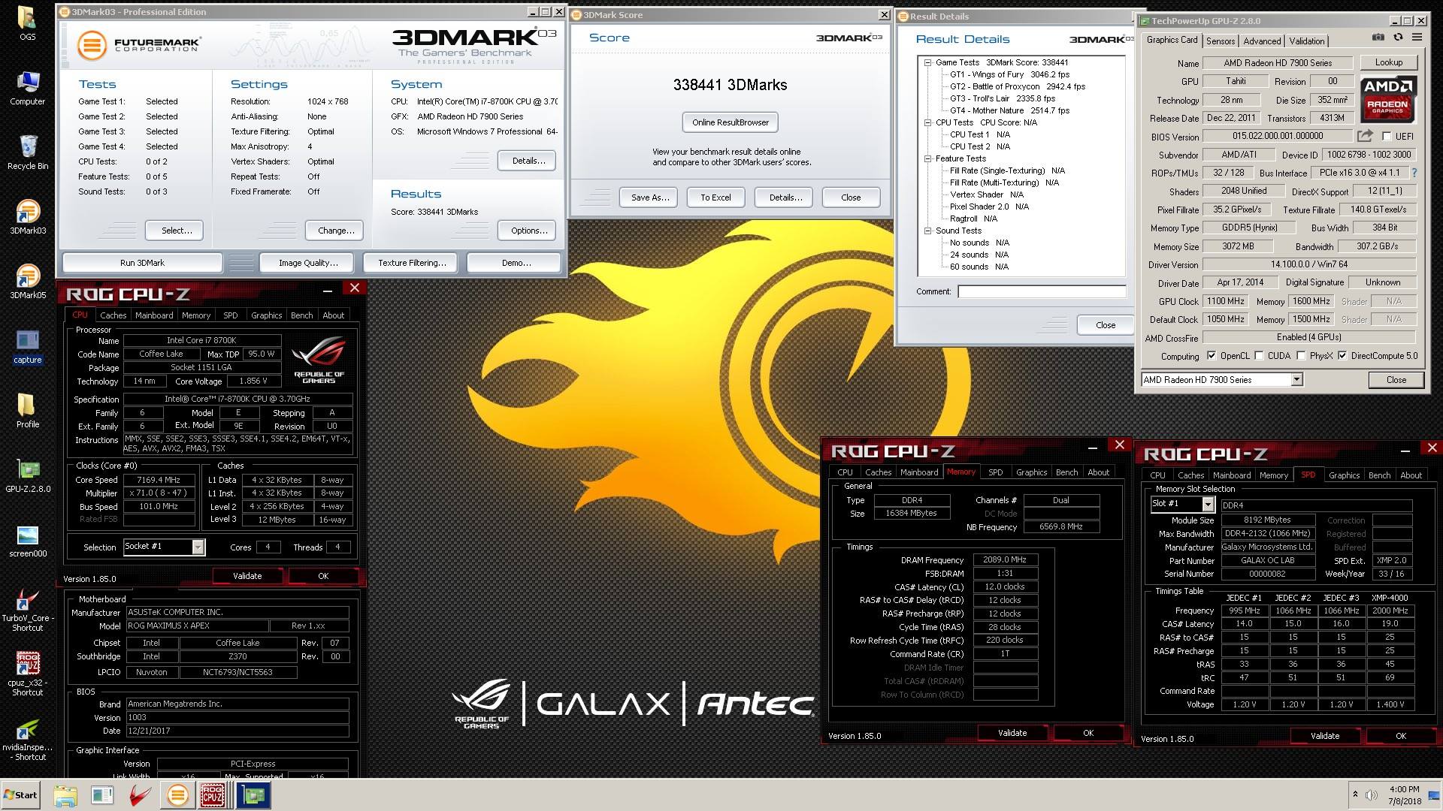Click the Start button

click(x=20, y=795)
